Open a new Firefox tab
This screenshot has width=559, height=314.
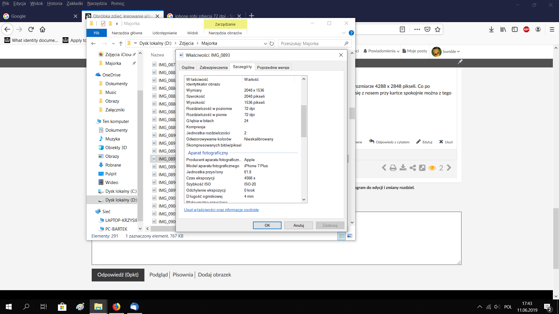click(x=252, y=16)
